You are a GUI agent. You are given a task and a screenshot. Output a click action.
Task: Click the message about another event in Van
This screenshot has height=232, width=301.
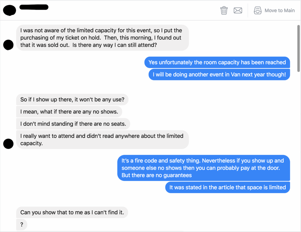coord(219,74)
